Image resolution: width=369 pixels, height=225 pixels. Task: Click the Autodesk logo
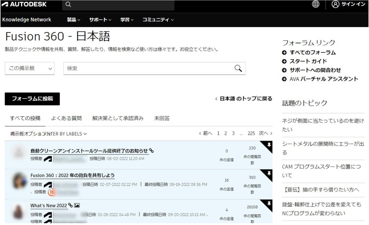tap(24, 4)
